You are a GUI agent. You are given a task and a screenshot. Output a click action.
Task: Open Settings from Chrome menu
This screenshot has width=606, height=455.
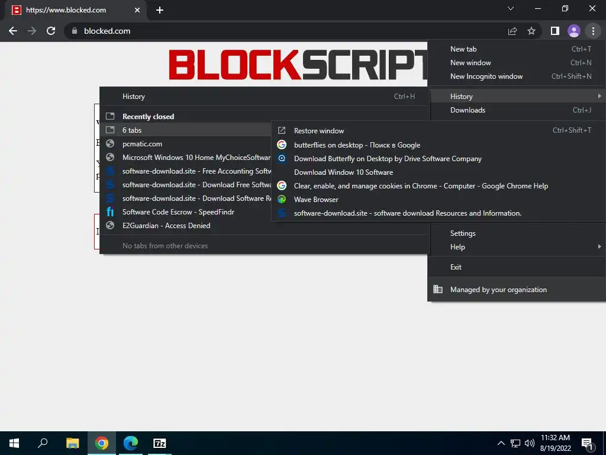pyautogui.click(x=516, y=233)
